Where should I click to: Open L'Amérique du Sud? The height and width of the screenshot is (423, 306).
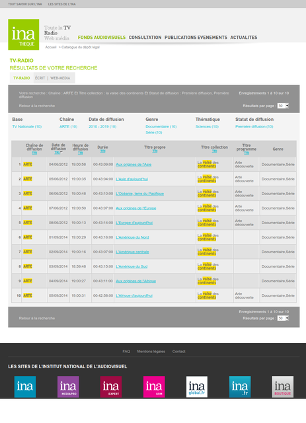coord(132,266)
